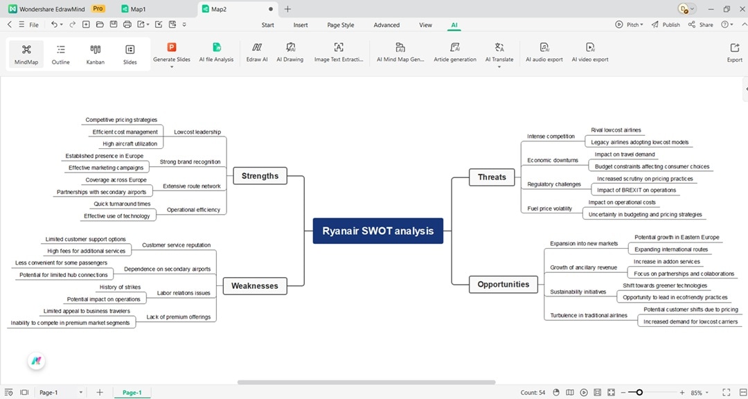Viewport: 748px width, 399px height.
Task: Select the Opportunities topic node
Action: [504, 284]
